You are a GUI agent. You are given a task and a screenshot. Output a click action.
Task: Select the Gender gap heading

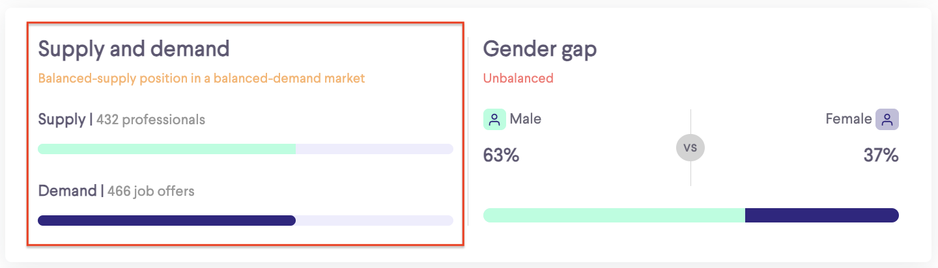pos(540,49)
